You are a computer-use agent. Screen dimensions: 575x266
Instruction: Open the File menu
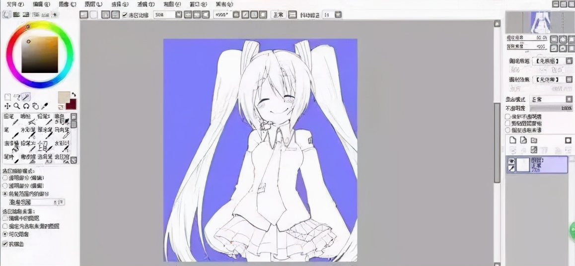tap(15, 4)
